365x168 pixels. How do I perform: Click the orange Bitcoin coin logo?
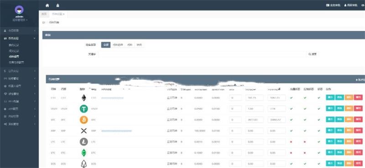tap(84, 120)
